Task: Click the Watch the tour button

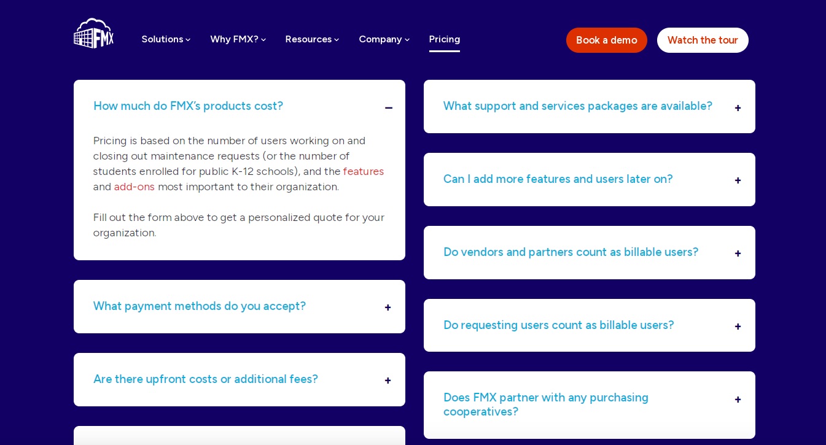Action: tap(703, 40)
